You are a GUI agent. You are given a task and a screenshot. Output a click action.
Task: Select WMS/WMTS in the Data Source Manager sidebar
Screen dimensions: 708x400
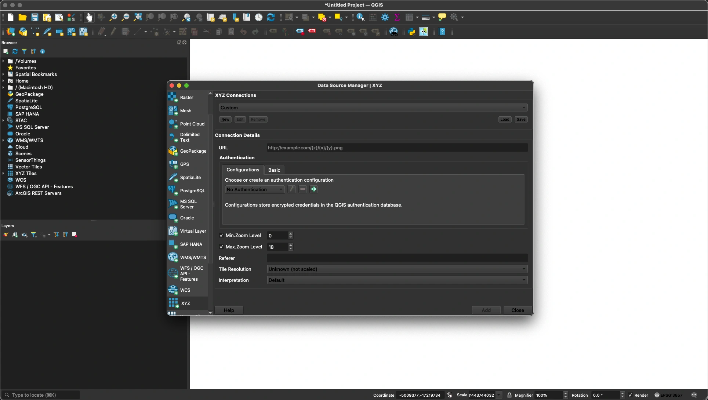click(x=187, y=258)
